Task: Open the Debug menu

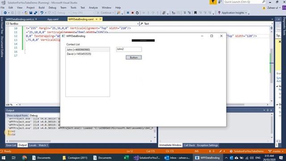Action: point(52,8)
